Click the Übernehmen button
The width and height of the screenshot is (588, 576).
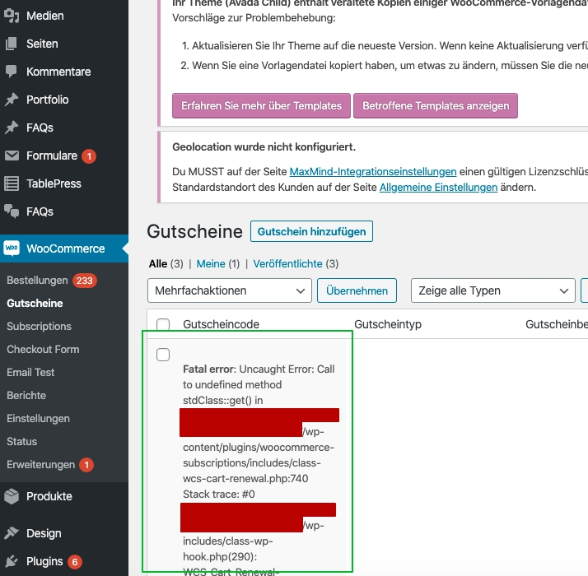(357, 290)
